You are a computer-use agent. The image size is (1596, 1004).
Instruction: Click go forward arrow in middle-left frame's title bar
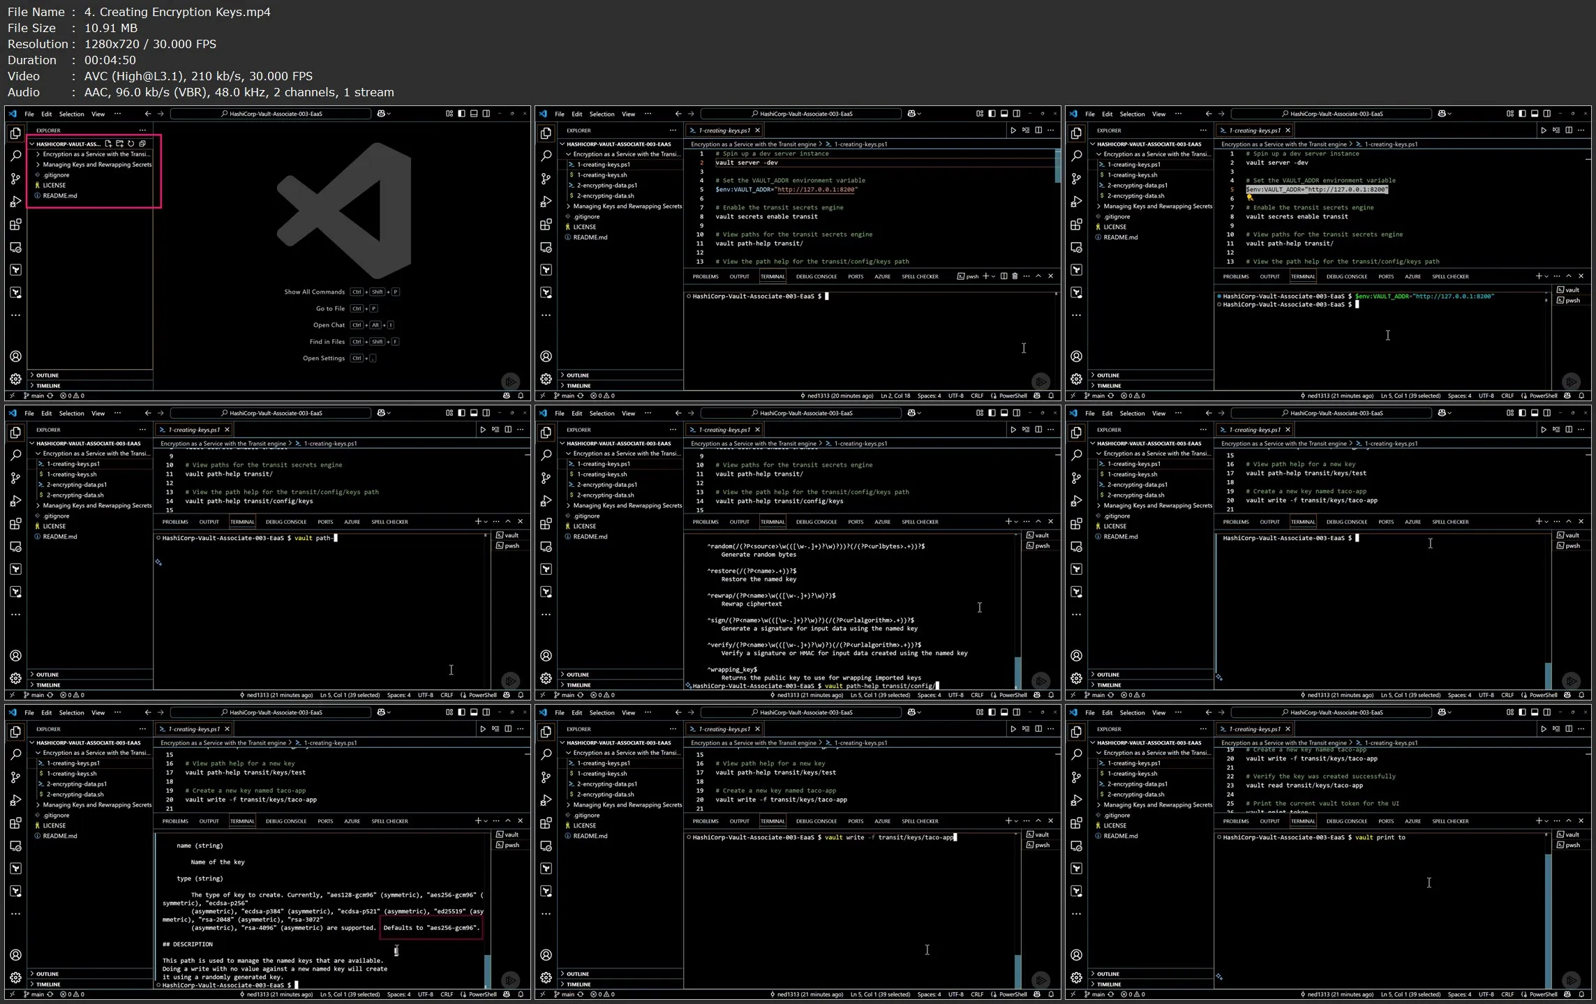tap(161, 413)
